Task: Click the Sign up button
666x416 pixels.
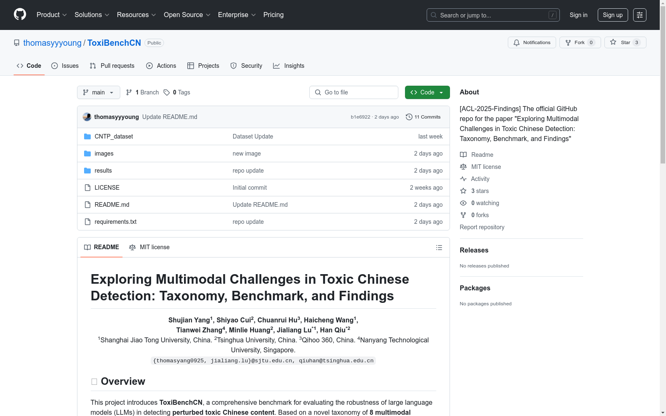Action: pyautogui.click(x=613, y=15)
